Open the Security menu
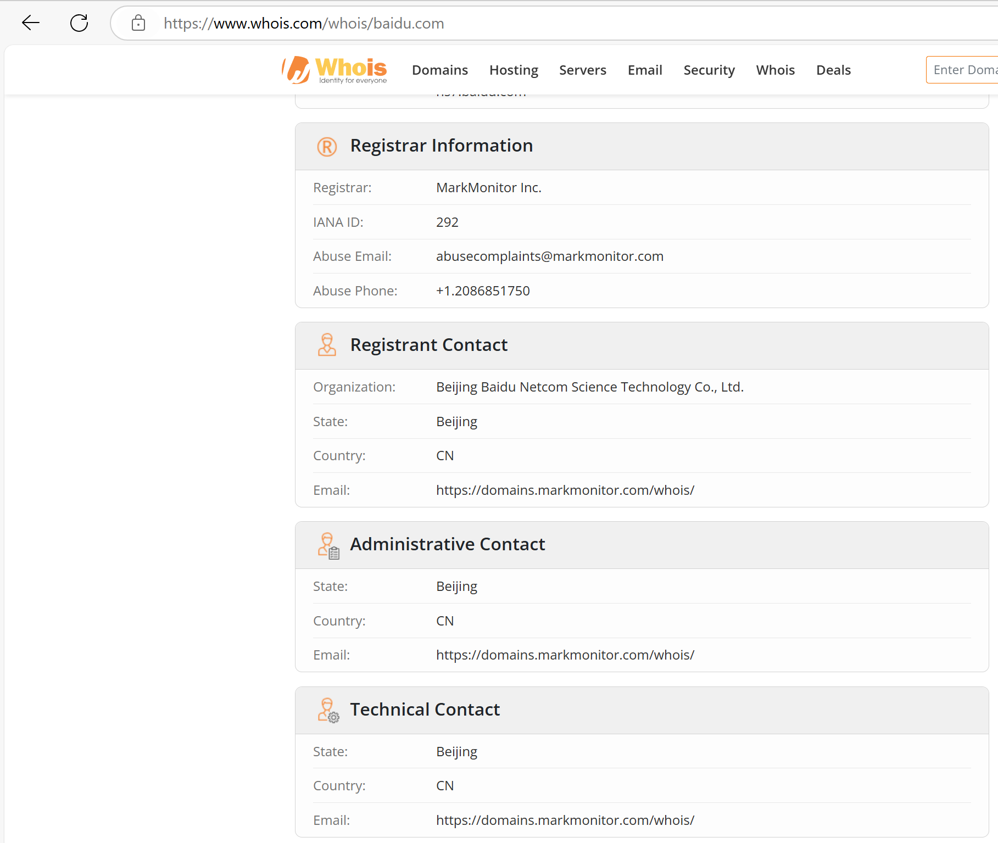Screen dimensions: 998x843 (709, 70)
